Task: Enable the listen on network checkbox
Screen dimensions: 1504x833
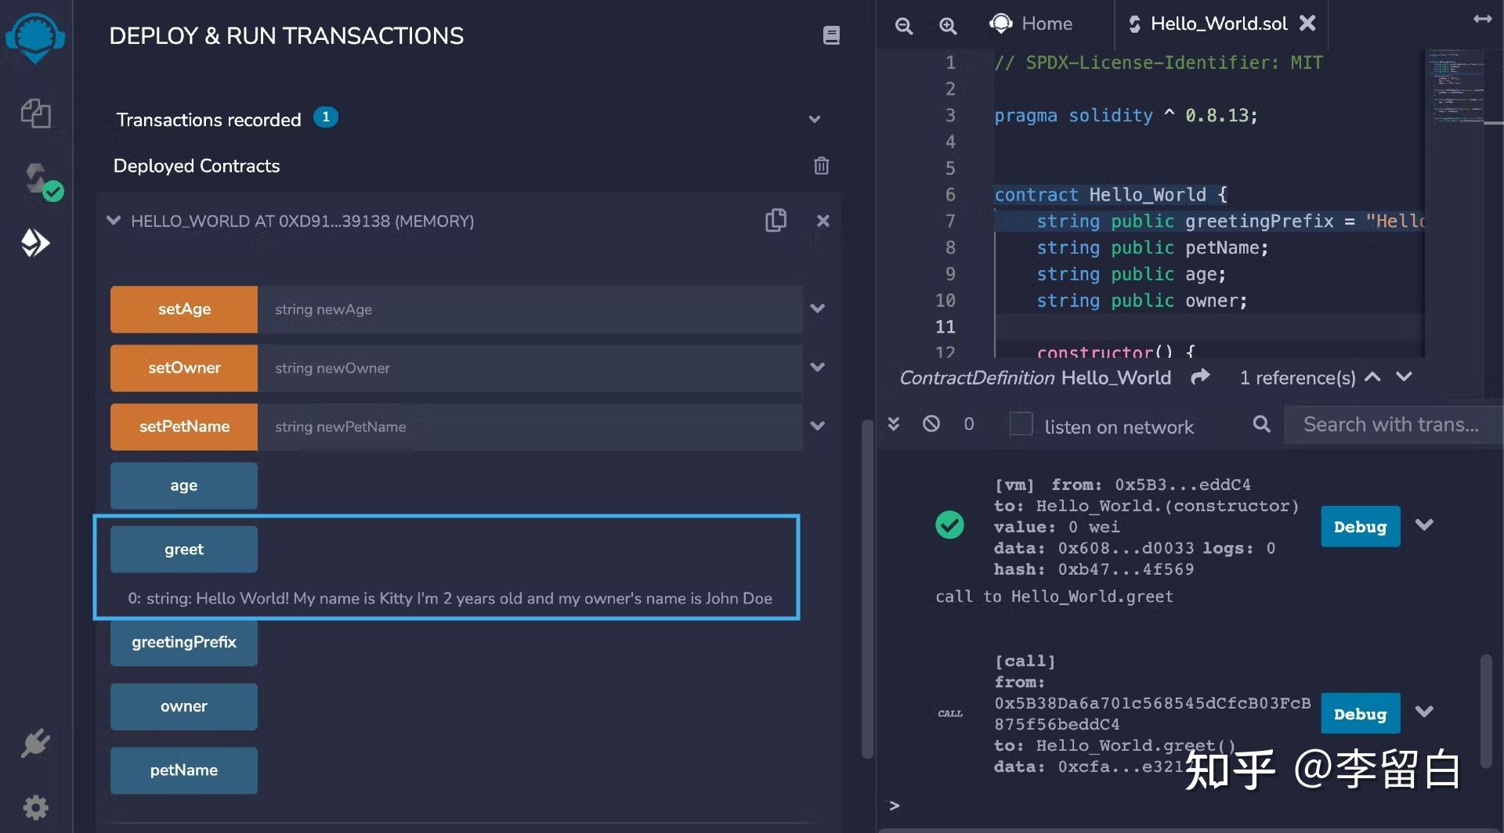Action: (1021, 424)
